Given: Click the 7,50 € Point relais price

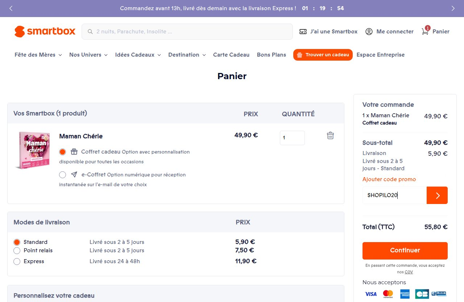Looking at the screenshot, I should point(245,250).
